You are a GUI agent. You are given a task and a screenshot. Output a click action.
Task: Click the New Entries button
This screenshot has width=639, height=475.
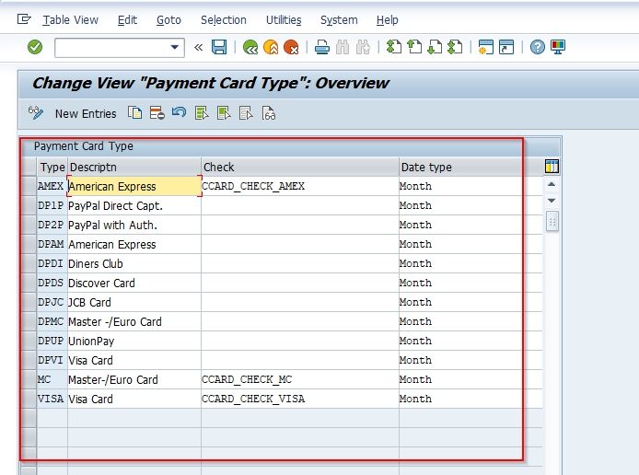pos(86,113)
